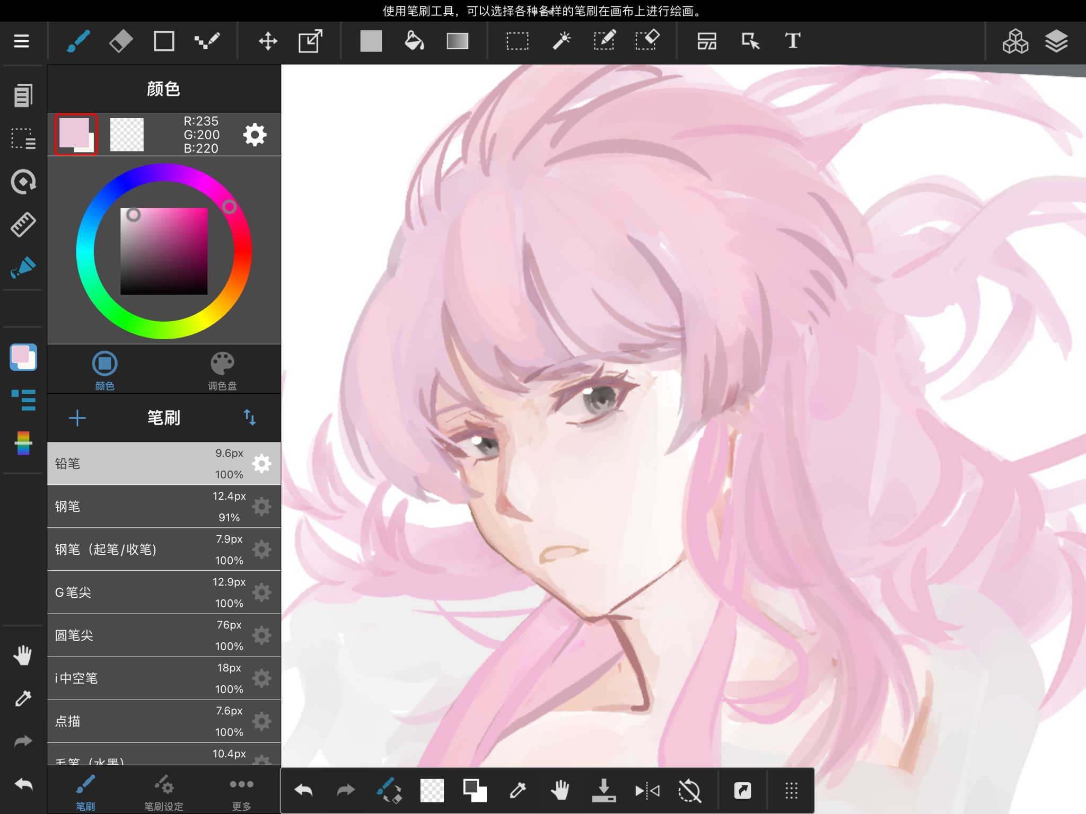The width and height of the screenshot is (1086, 814).
Task: Add a new brush with plus button
Action: [77, 418]
